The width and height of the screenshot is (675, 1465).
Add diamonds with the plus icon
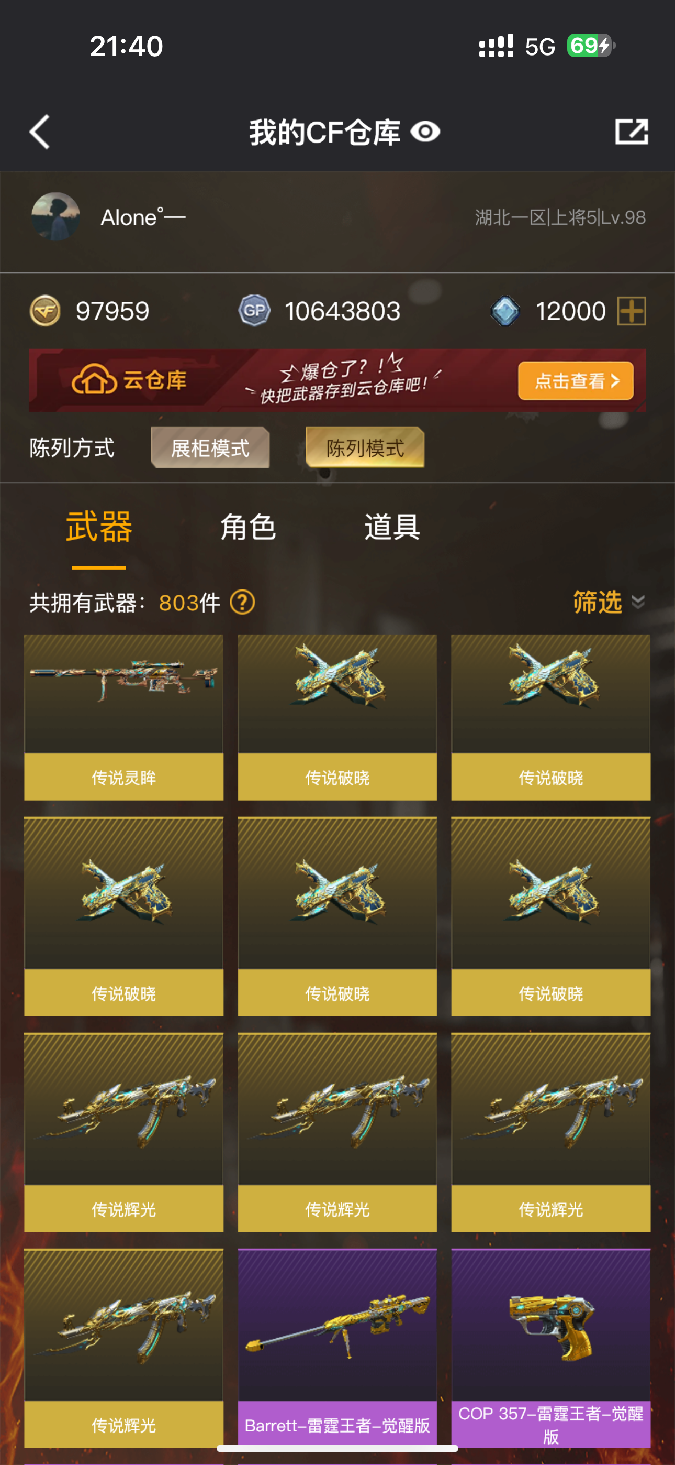[632, 311]
